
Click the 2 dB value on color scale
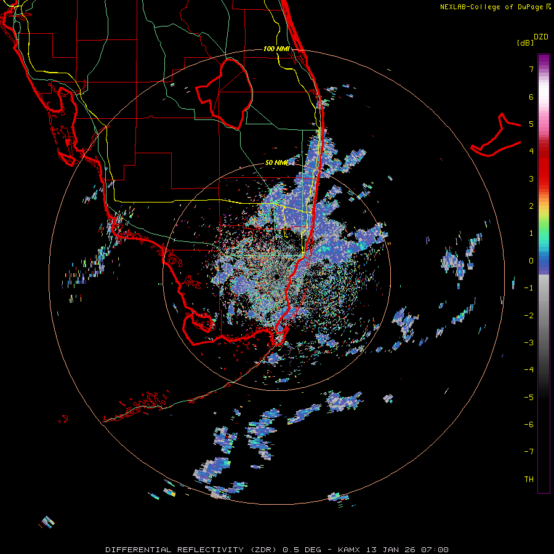(x=531, y=206)
